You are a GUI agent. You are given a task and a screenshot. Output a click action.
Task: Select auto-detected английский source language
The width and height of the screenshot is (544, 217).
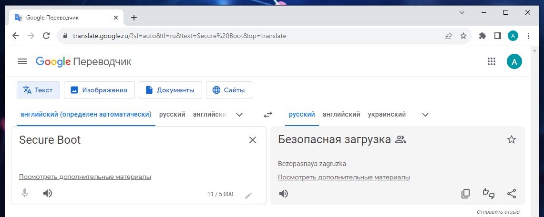[x=86, y=115]
